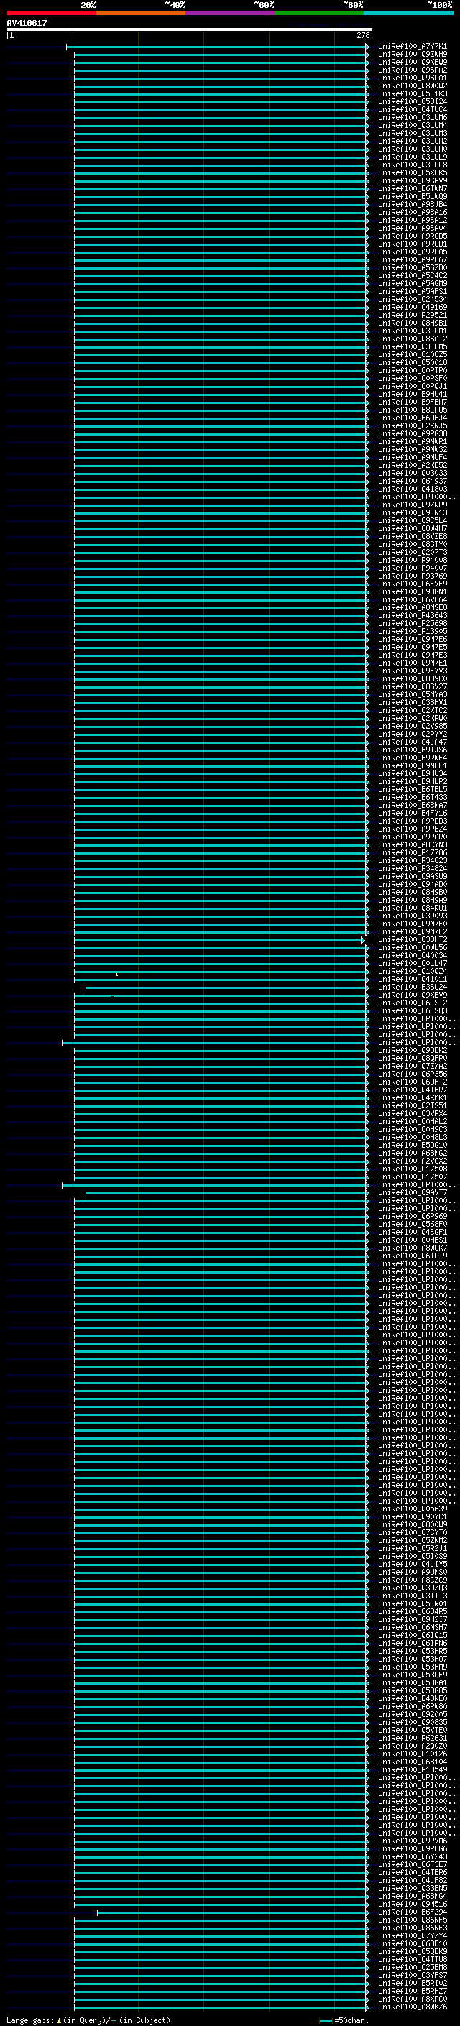Open hit UniRef100_C5XBK5
This screenshot has height=2026, width=460.
pyautogui.click(x=412, y=173)
